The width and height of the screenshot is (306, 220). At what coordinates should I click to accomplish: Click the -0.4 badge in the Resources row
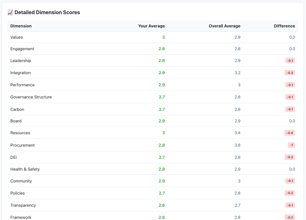tap(290, 133)
